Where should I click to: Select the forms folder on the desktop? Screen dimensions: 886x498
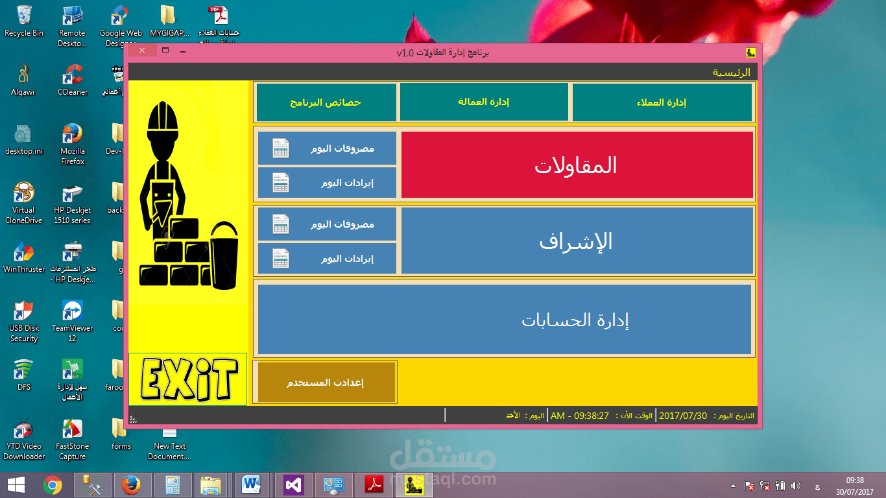[x=121, y=434]
